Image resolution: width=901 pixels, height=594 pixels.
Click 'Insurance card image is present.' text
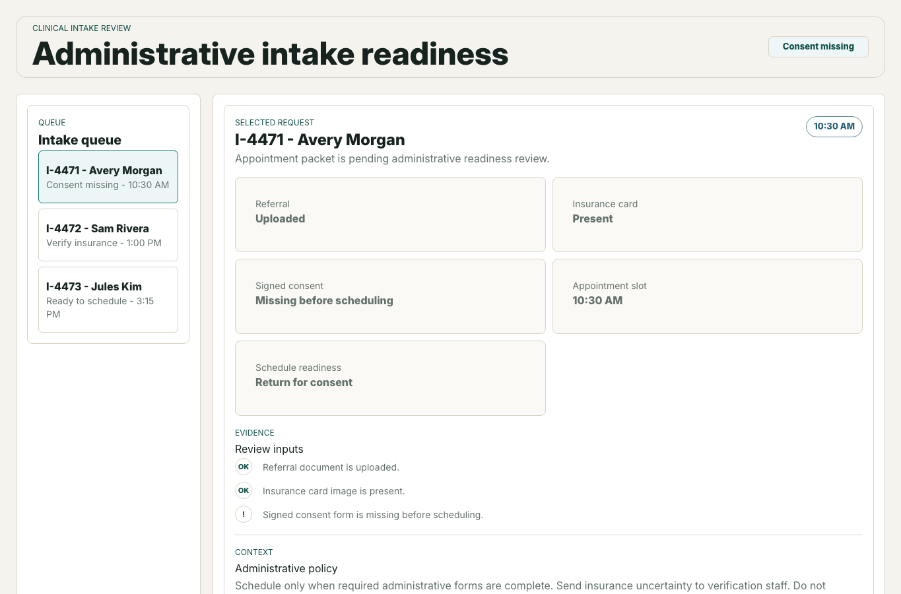pyautogui.click(x=334, y=491)
